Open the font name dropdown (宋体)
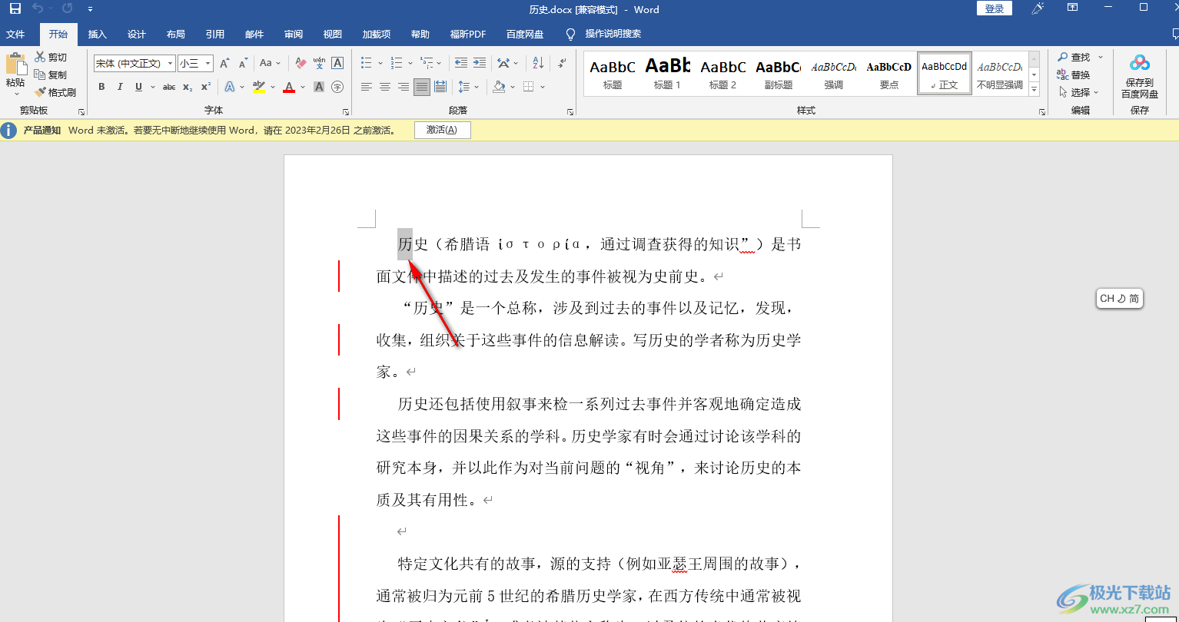This screenshot has width=1179, height=622. 170,63
